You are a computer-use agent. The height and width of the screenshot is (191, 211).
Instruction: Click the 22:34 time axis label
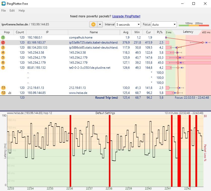30,188
